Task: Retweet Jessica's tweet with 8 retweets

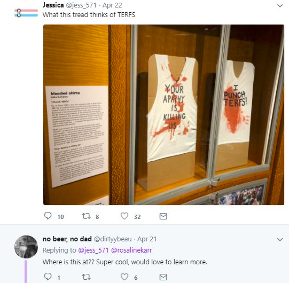Action: [86, 216]
